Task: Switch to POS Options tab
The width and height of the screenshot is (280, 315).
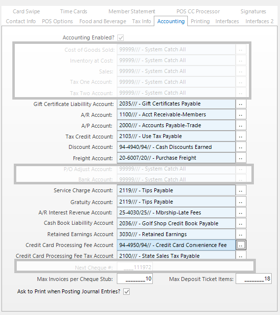Action: pos(57,21)
